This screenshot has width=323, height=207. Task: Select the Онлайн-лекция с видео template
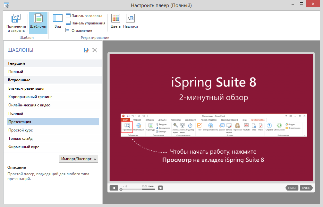click(53, 105)
